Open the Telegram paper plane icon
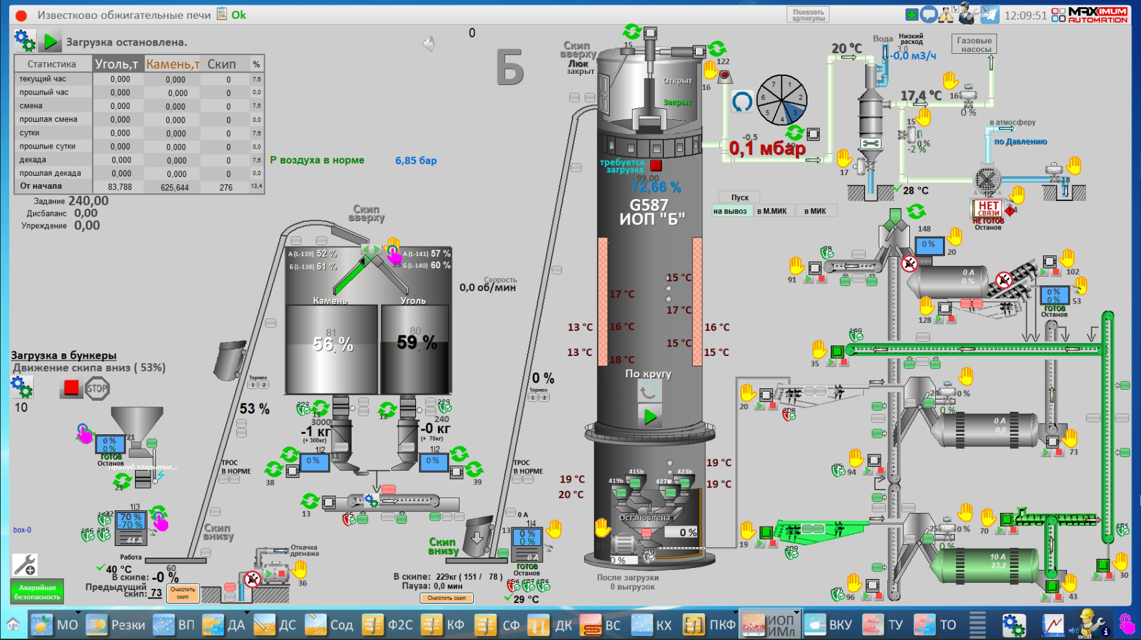 pos(989,14)
